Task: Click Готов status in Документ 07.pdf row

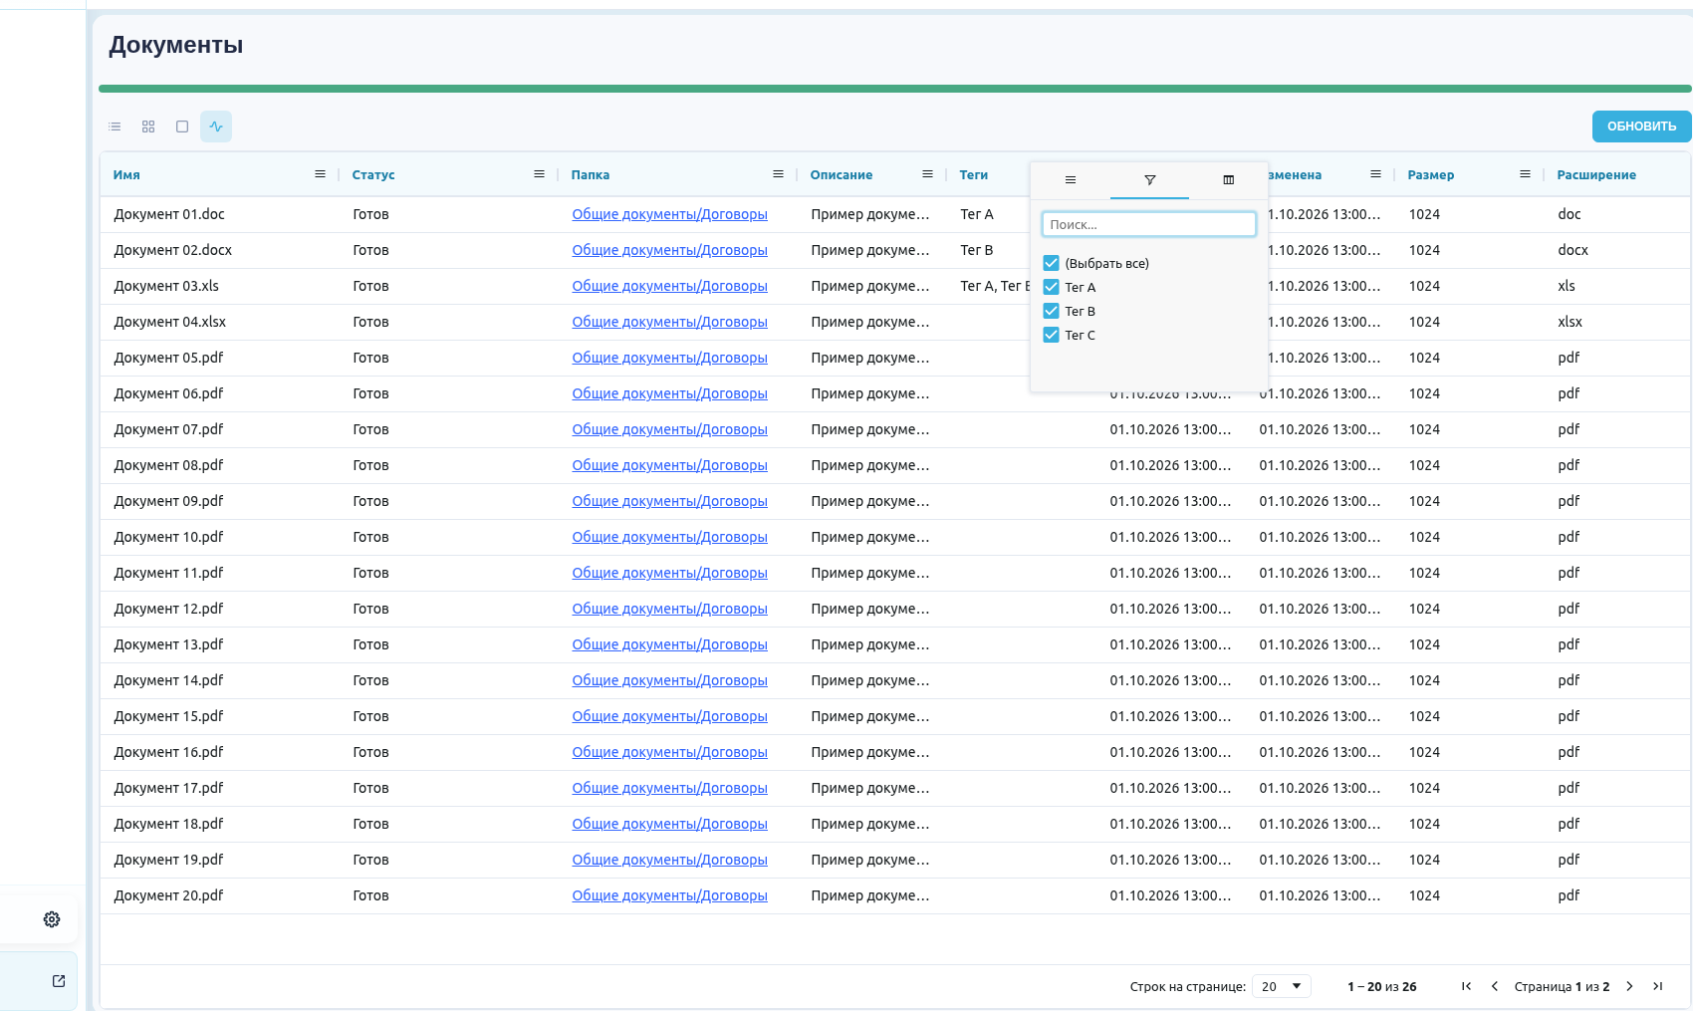Action: pos(370,429)
